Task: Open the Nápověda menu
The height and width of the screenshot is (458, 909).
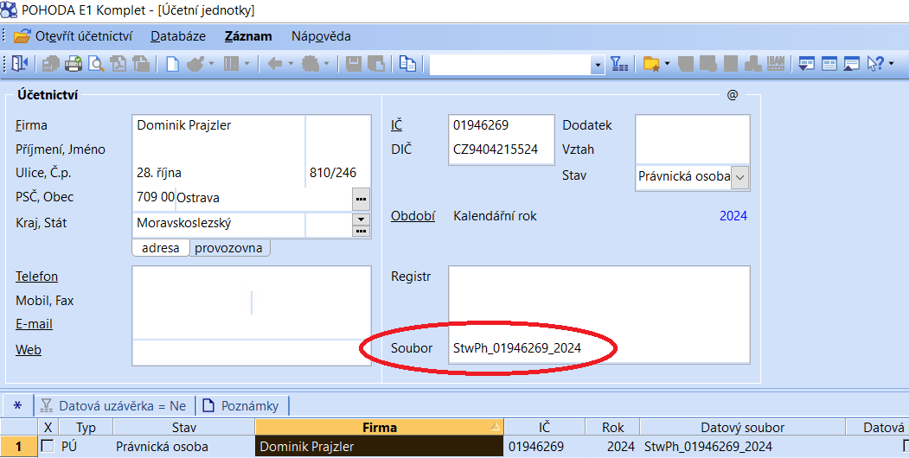Action: [x=321, y=36]
